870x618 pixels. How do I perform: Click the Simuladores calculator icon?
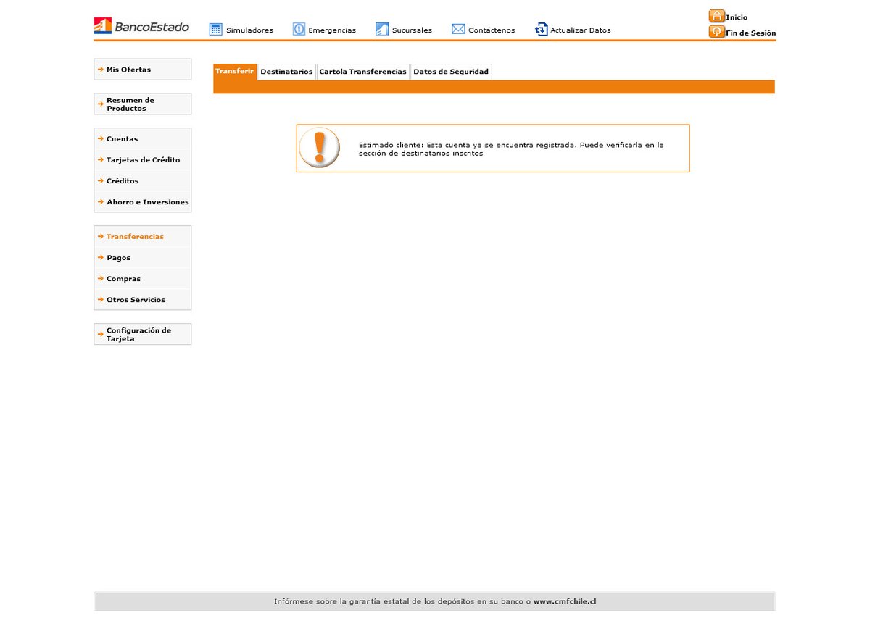point(215,29)
